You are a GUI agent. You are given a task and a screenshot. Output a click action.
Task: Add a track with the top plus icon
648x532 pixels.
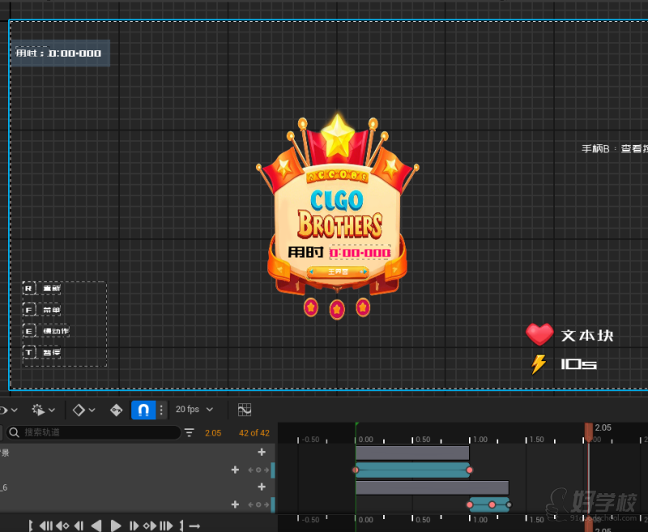point(262,453)
